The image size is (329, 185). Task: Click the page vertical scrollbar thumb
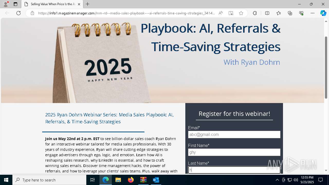click(326, 67)
